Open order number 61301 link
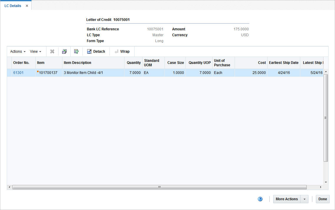This screenshot has width=335, height=210. click(18, 73)
